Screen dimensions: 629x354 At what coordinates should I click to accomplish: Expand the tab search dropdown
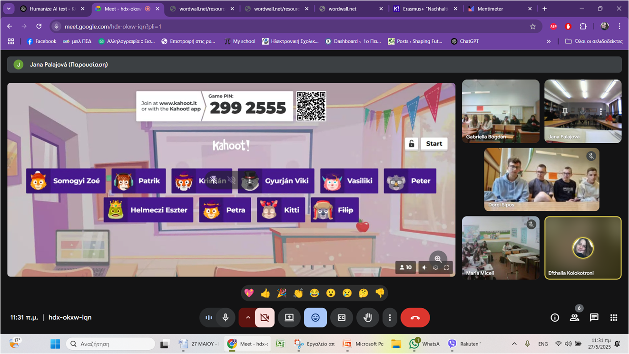pyautogui.click(x=9, y=9)
